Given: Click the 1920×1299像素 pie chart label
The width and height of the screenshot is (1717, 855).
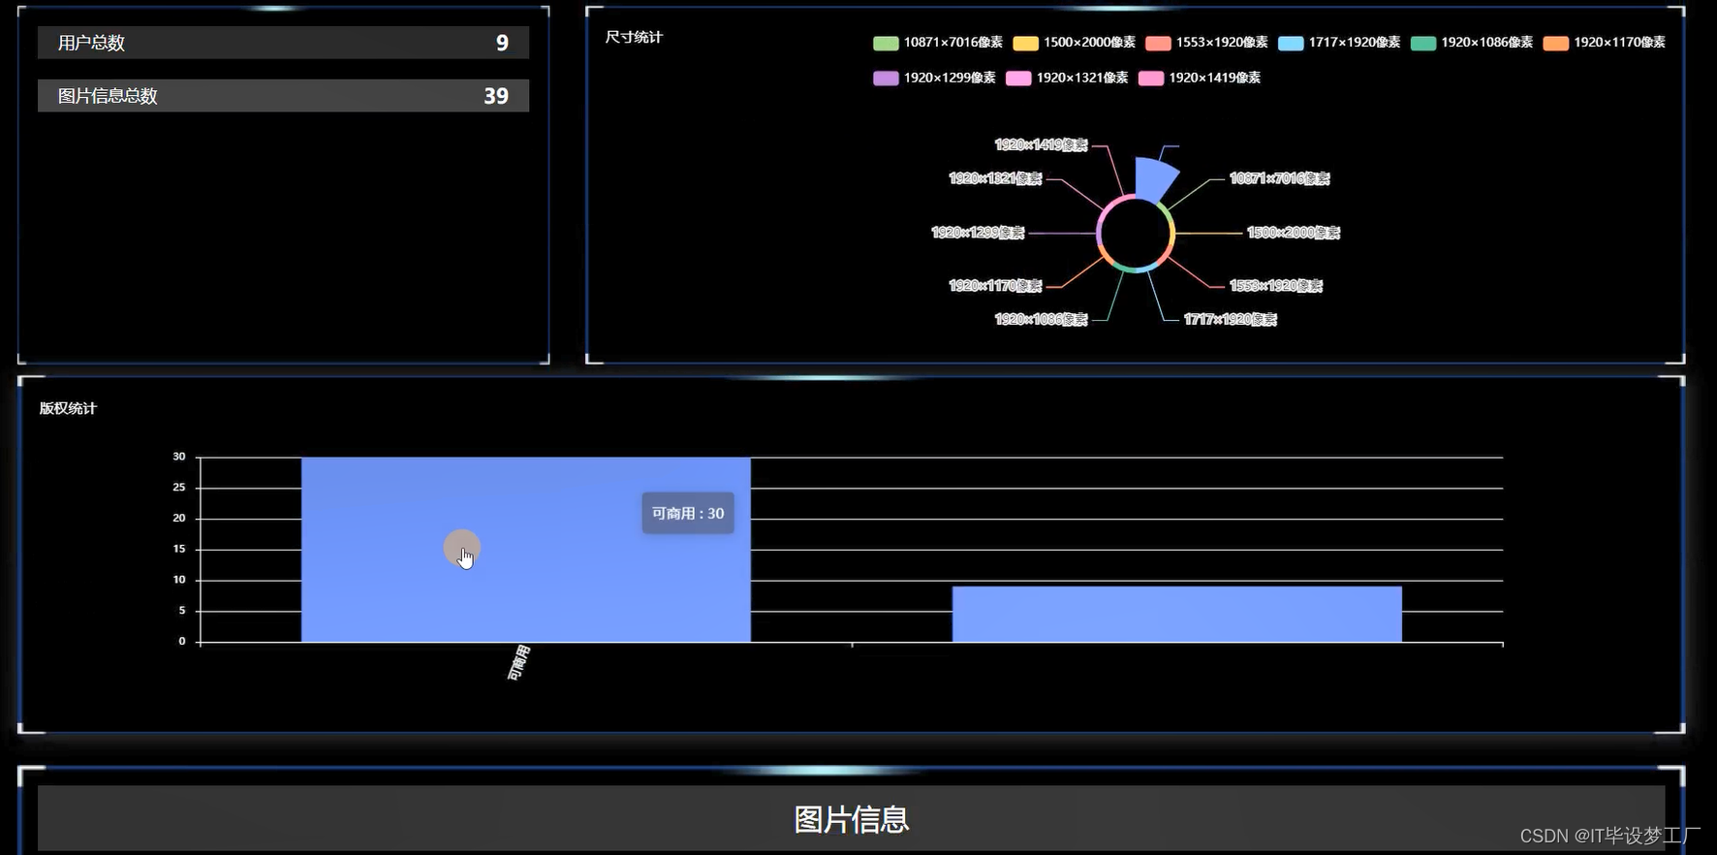Looking at the screenshot, I should pos(978,233).
